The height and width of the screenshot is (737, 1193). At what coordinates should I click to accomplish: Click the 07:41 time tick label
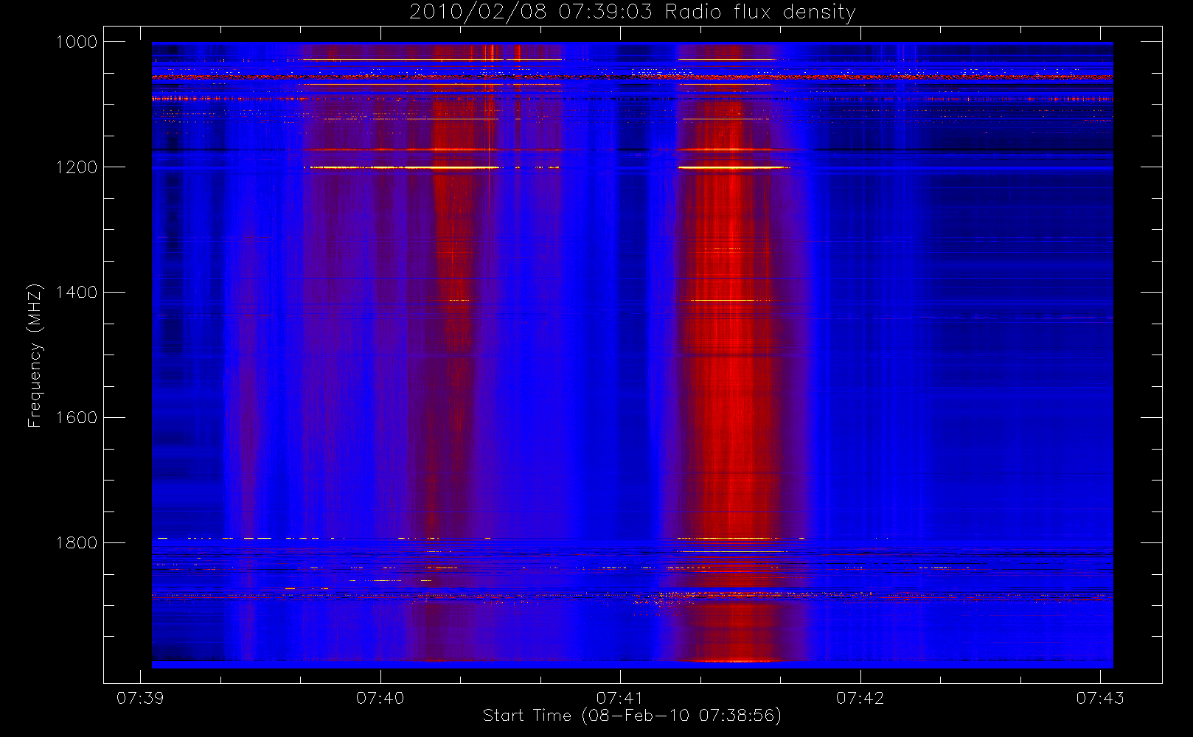coord(620,698)
